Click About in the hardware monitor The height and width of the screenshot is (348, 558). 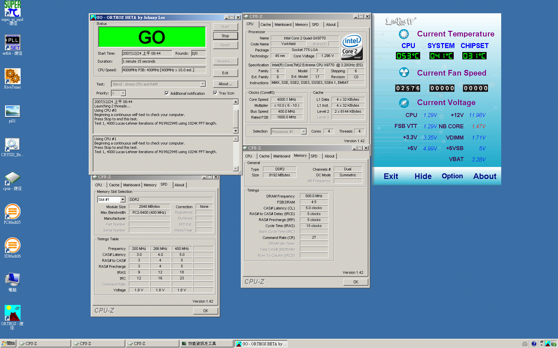click(x=485, y=176)
